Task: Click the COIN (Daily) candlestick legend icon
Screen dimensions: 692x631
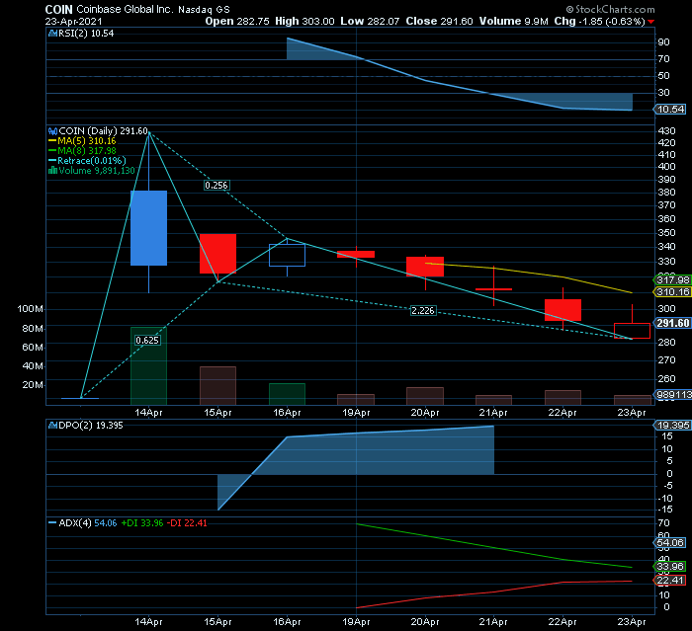Action: [52, 131]
